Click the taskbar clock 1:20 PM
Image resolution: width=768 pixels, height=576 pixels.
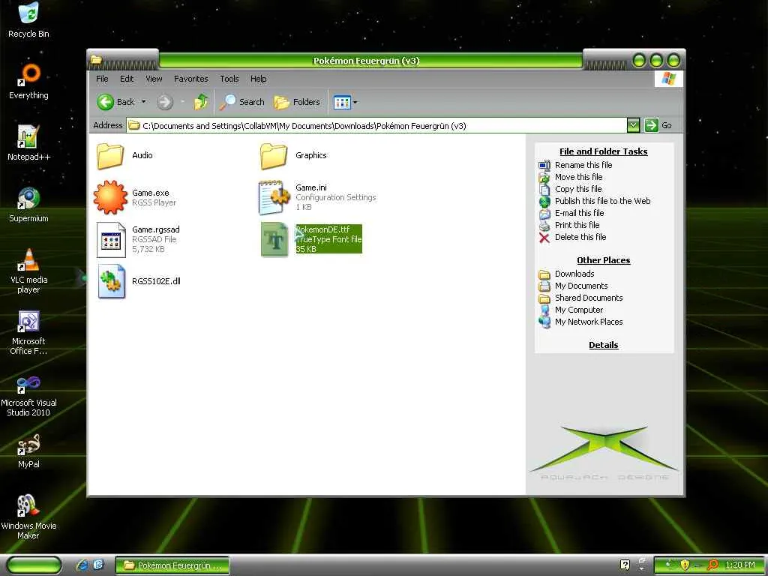(x=740, y=565)
